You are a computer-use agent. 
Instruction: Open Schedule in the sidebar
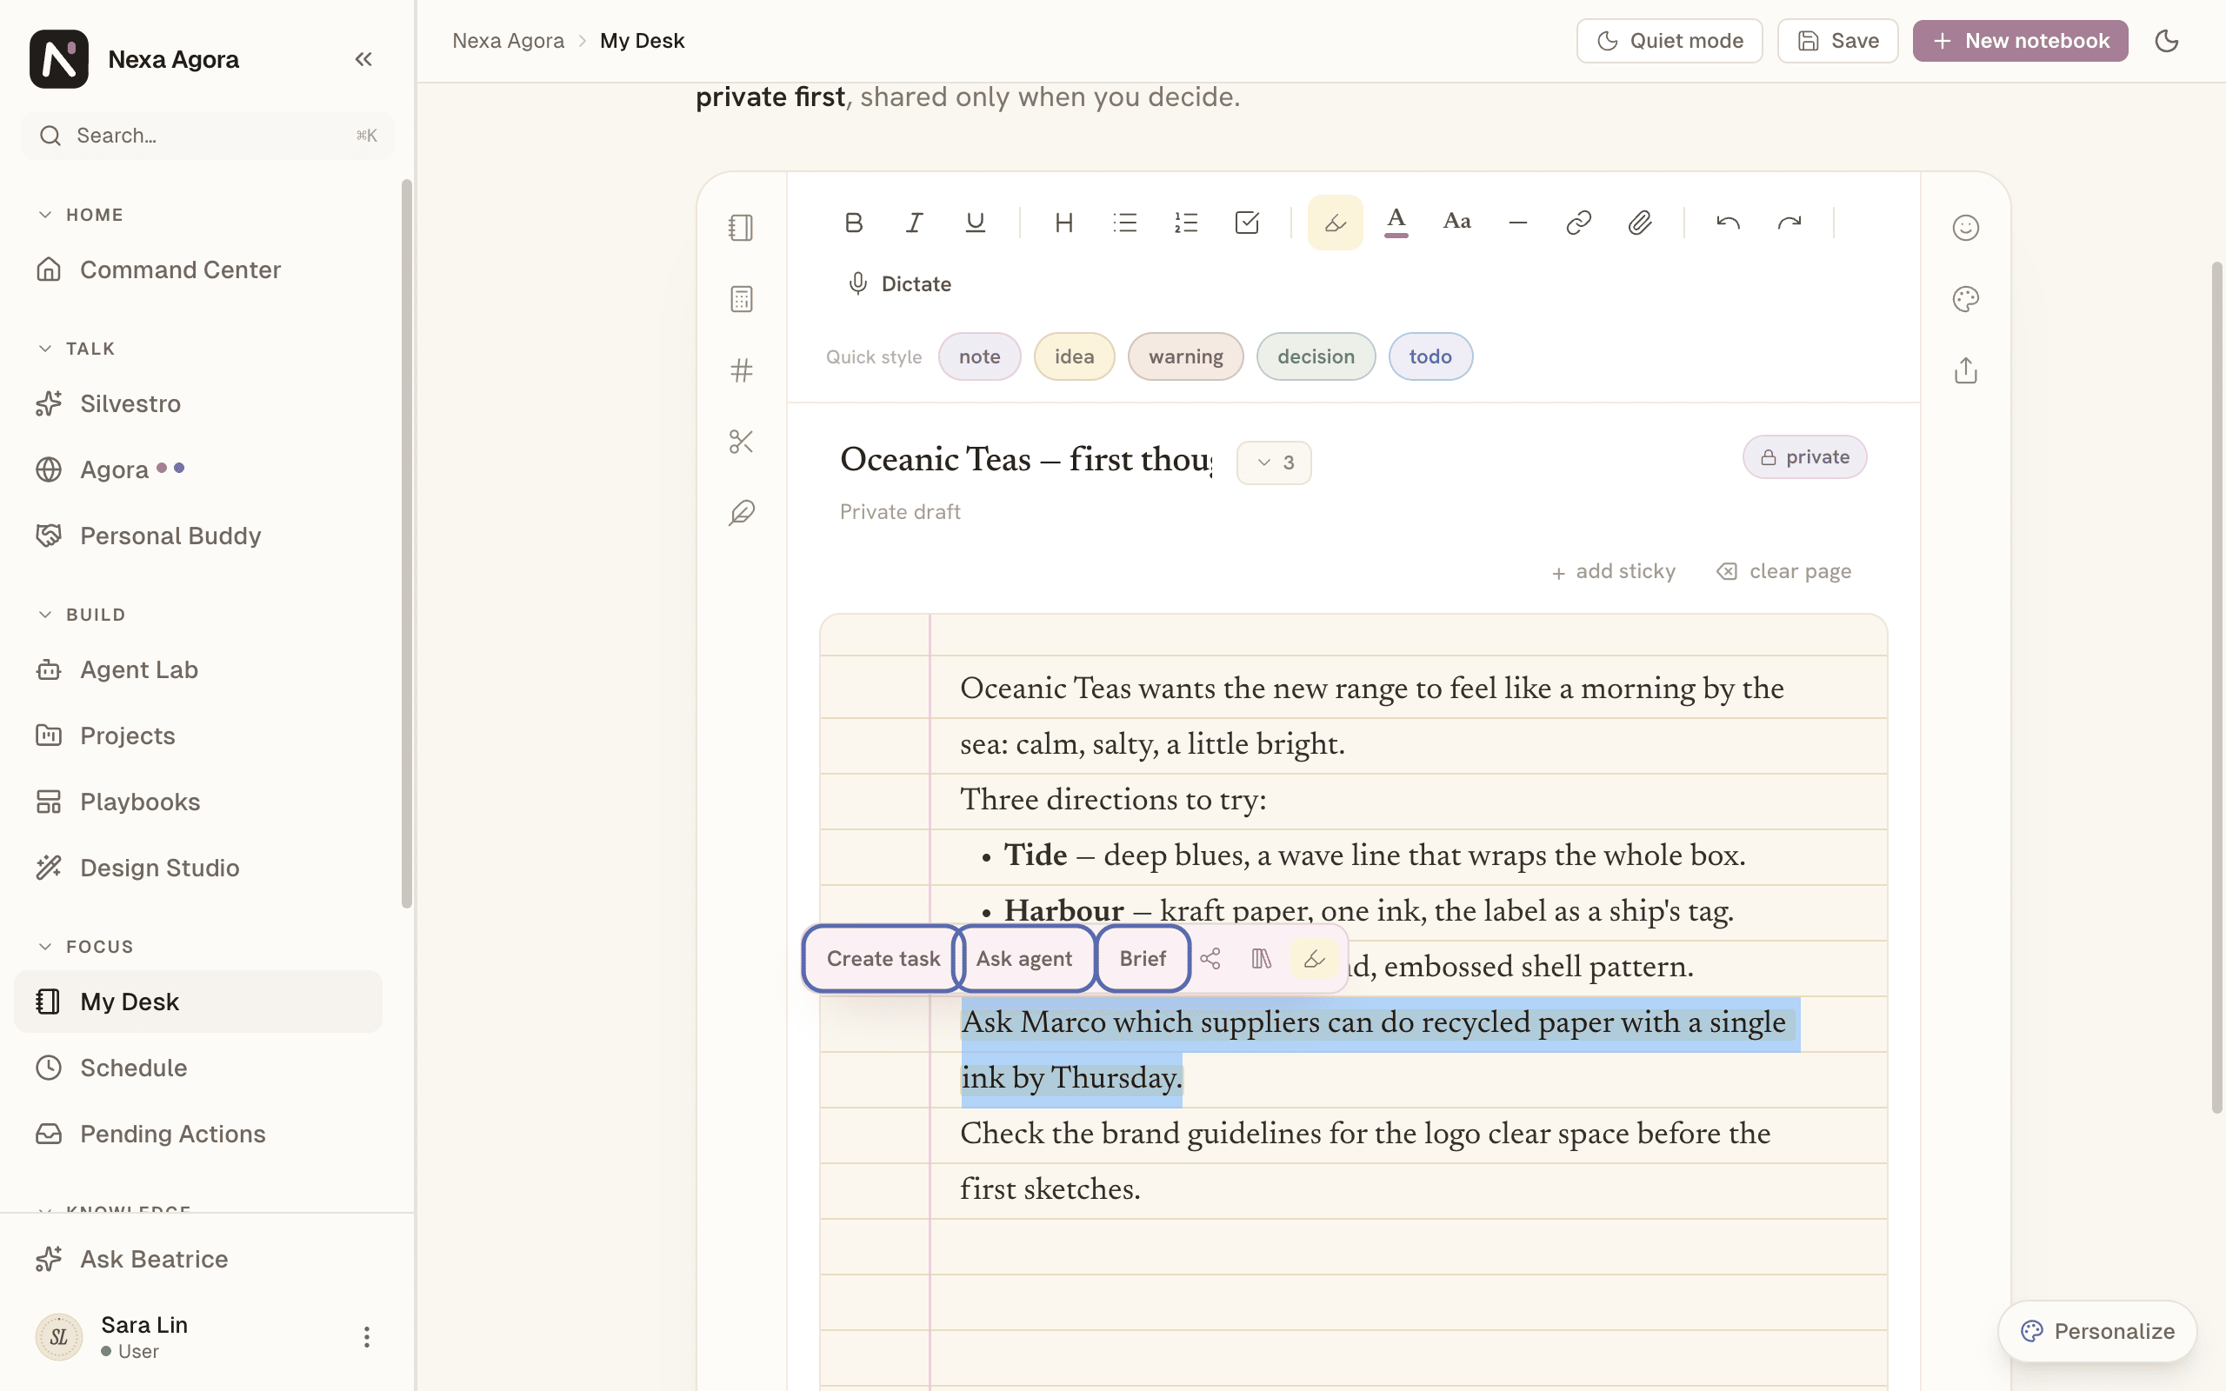point(197,1068)
